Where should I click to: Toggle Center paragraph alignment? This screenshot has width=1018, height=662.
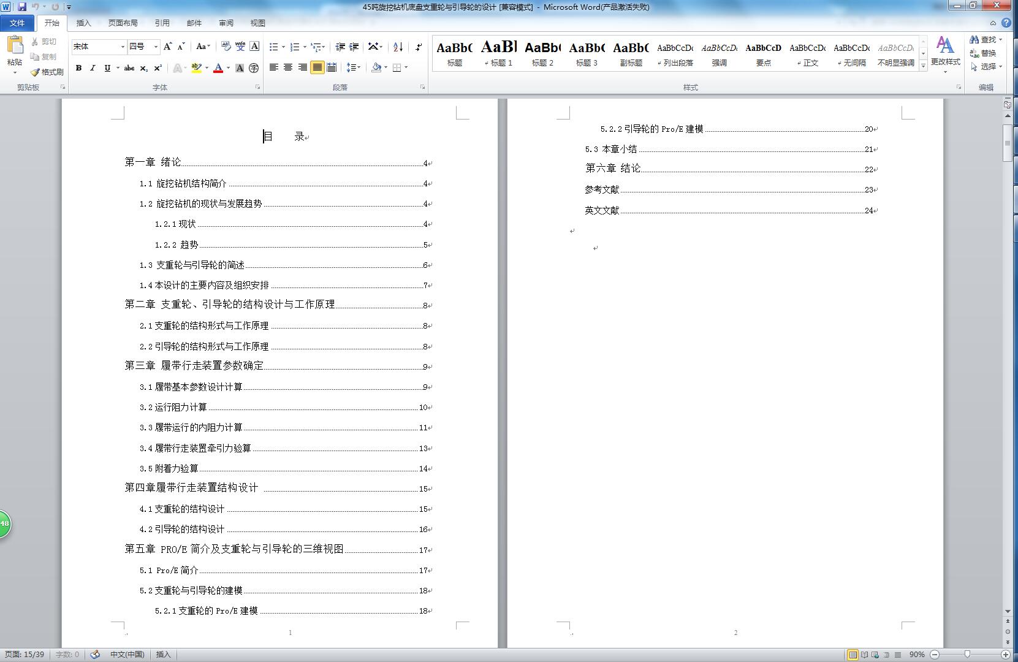point(288,67)
